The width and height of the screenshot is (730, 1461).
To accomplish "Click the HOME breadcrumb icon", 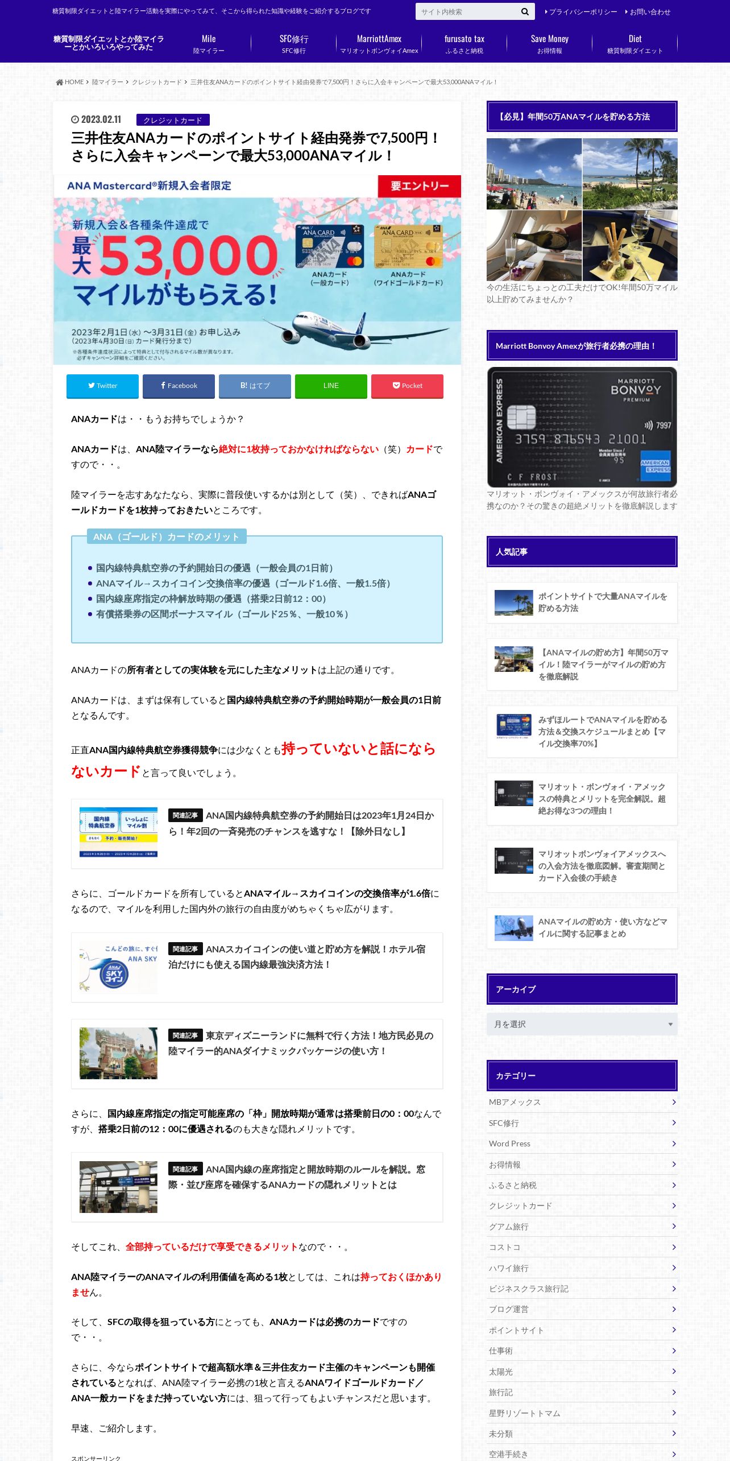I will 59,82.
